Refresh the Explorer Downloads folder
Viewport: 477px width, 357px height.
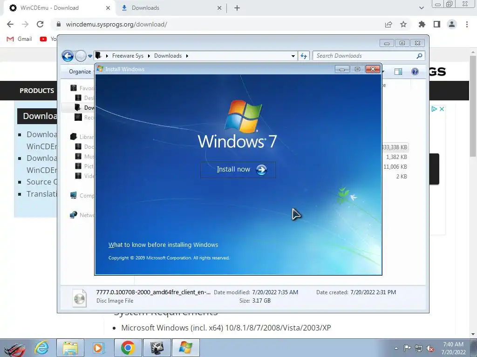304,56
